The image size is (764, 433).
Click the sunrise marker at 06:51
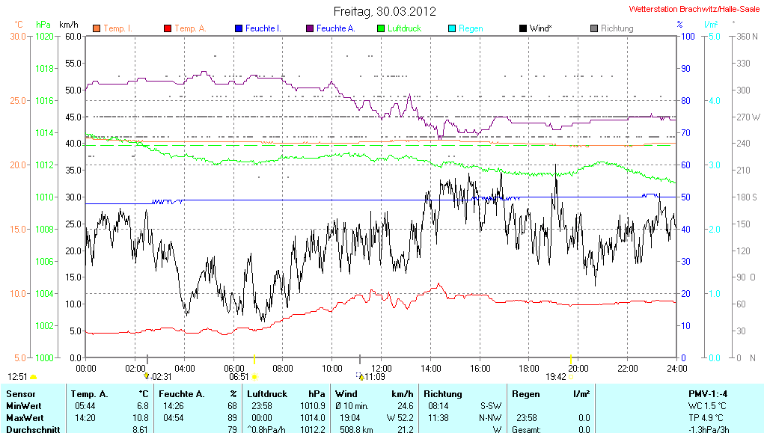pyautogui.click(x=254, y=377)
